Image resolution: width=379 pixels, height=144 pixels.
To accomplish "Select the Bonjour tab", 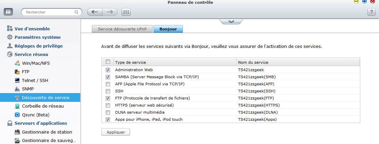I will click(x=168, y=29).
